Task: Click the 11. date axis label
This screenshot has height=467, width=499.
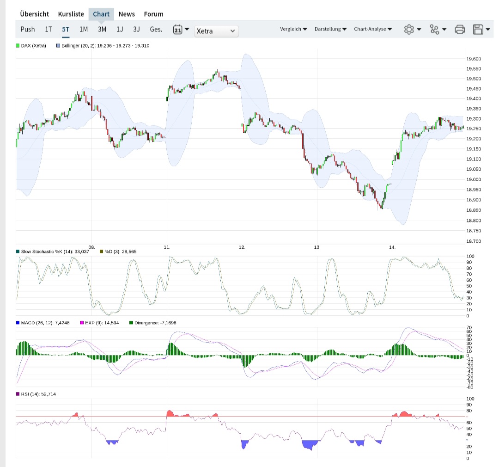Action: click(x=167, y=247)
